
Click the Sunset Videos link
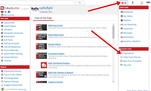pyautogui.click(x=55, y=44)
